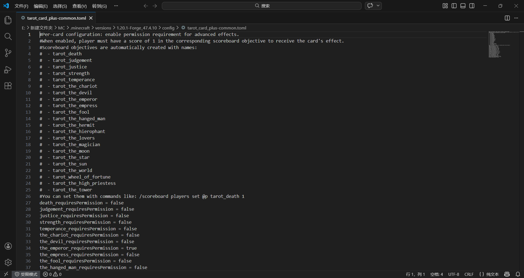Click the 受限模式 restricted mode button
The height and width of the screenshot is (278, 524).
pyautogui.click(x=26, y=274)
